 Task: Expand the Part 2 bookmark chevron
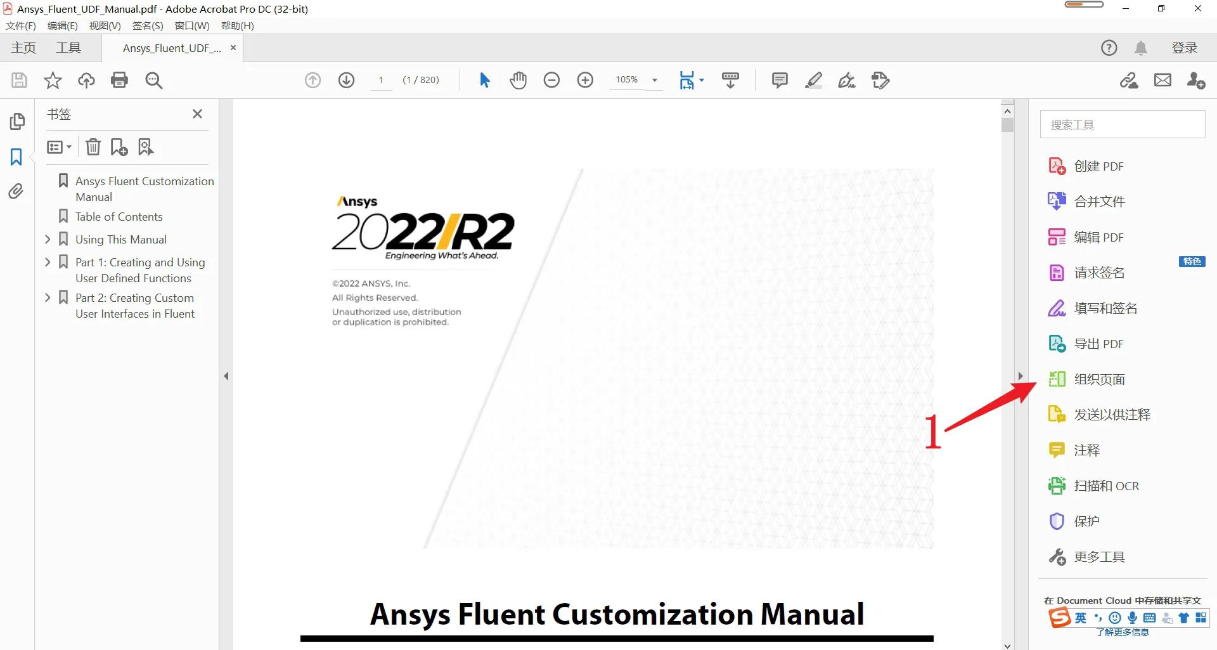pos(48,297)
